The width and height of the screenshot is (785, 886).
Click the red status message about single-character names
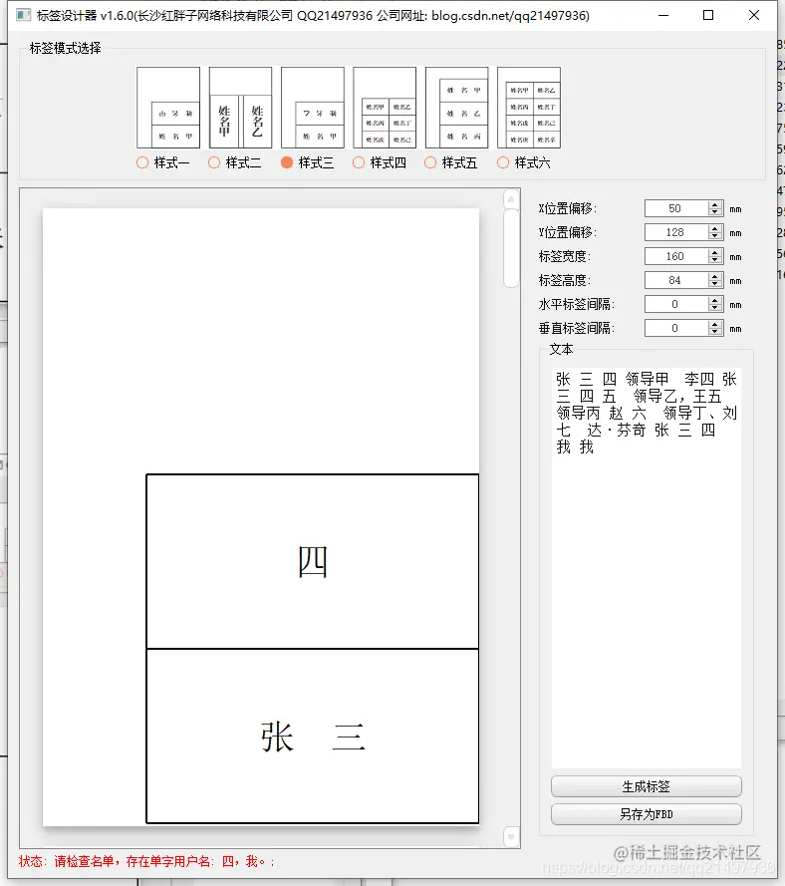point(146,861)
